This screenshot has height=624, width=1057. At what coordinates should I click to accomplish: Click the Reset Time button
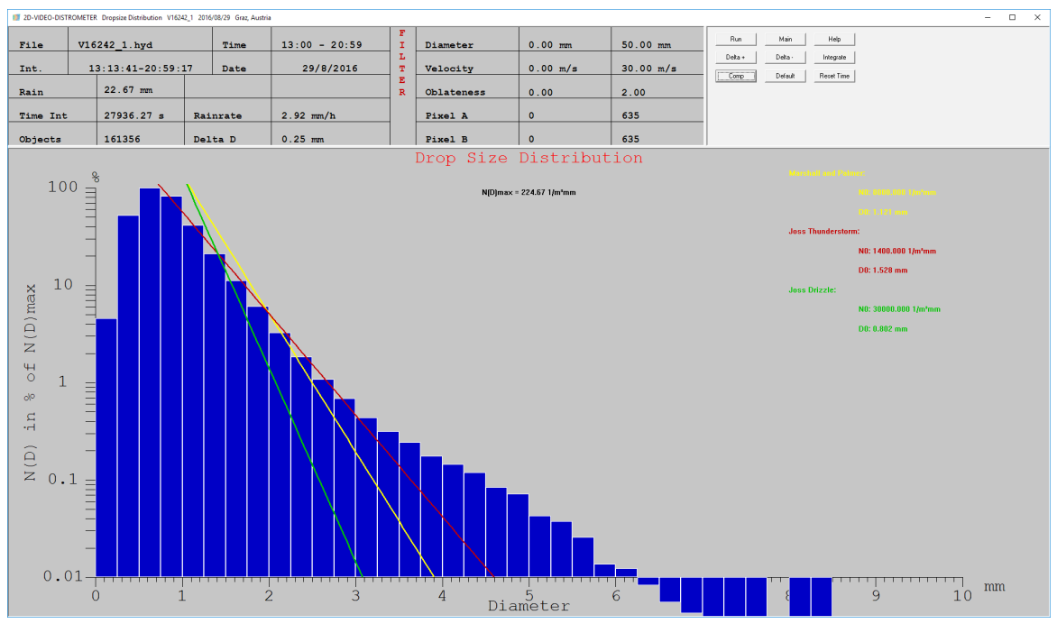coord(833,76)
